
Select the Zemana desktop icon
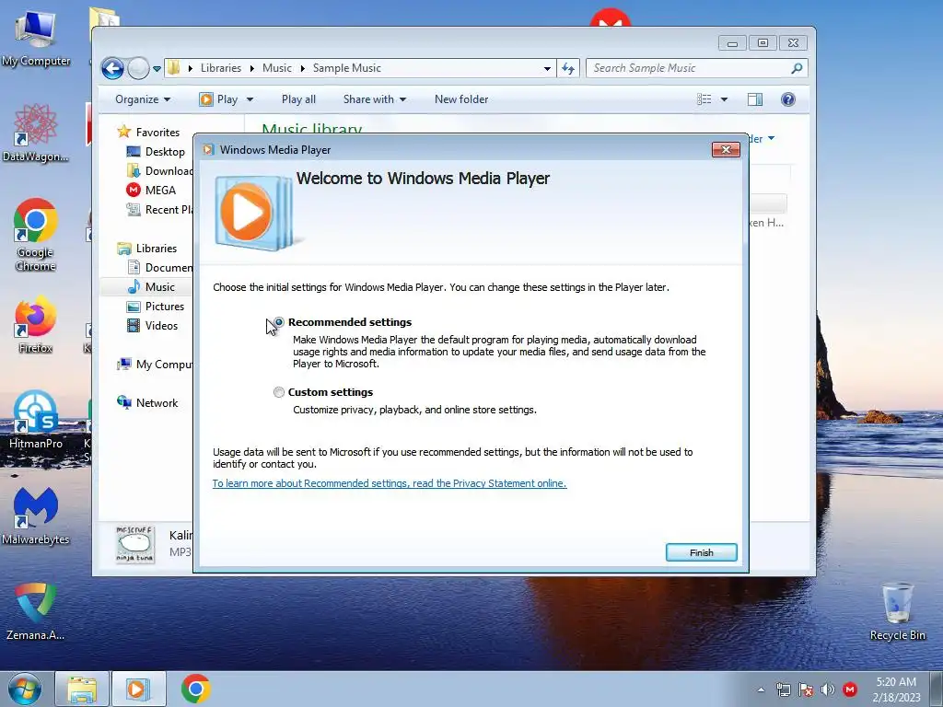coord(36,611)
